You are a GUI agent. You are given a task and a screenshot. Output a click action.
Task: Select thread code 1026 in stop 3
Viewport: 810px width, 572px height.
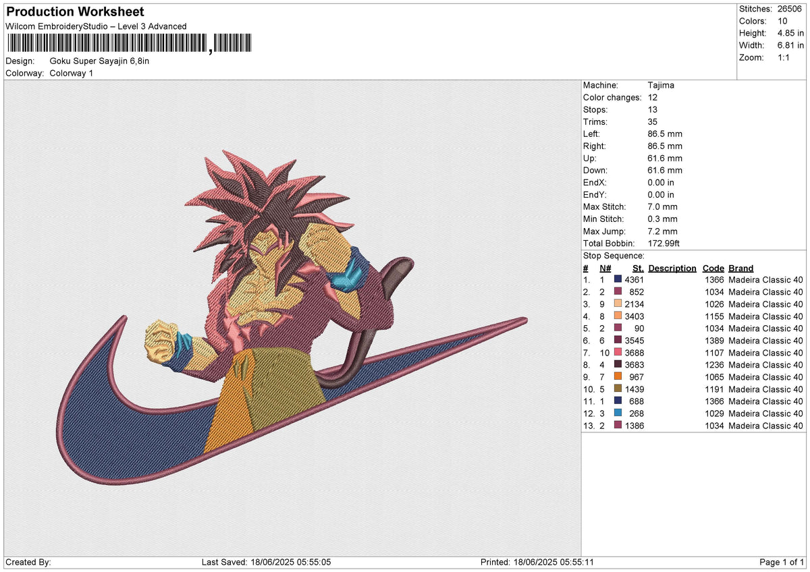714,304
